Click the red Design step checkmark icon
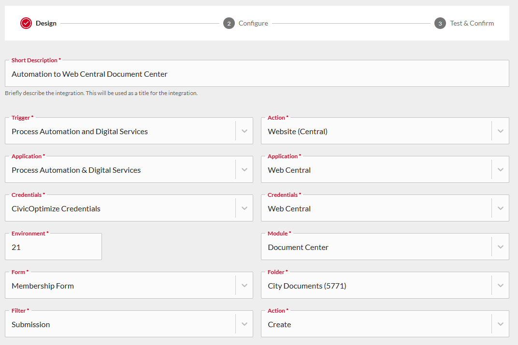The width and height of the screenshot is (518, 345). [x=26, y=24]
